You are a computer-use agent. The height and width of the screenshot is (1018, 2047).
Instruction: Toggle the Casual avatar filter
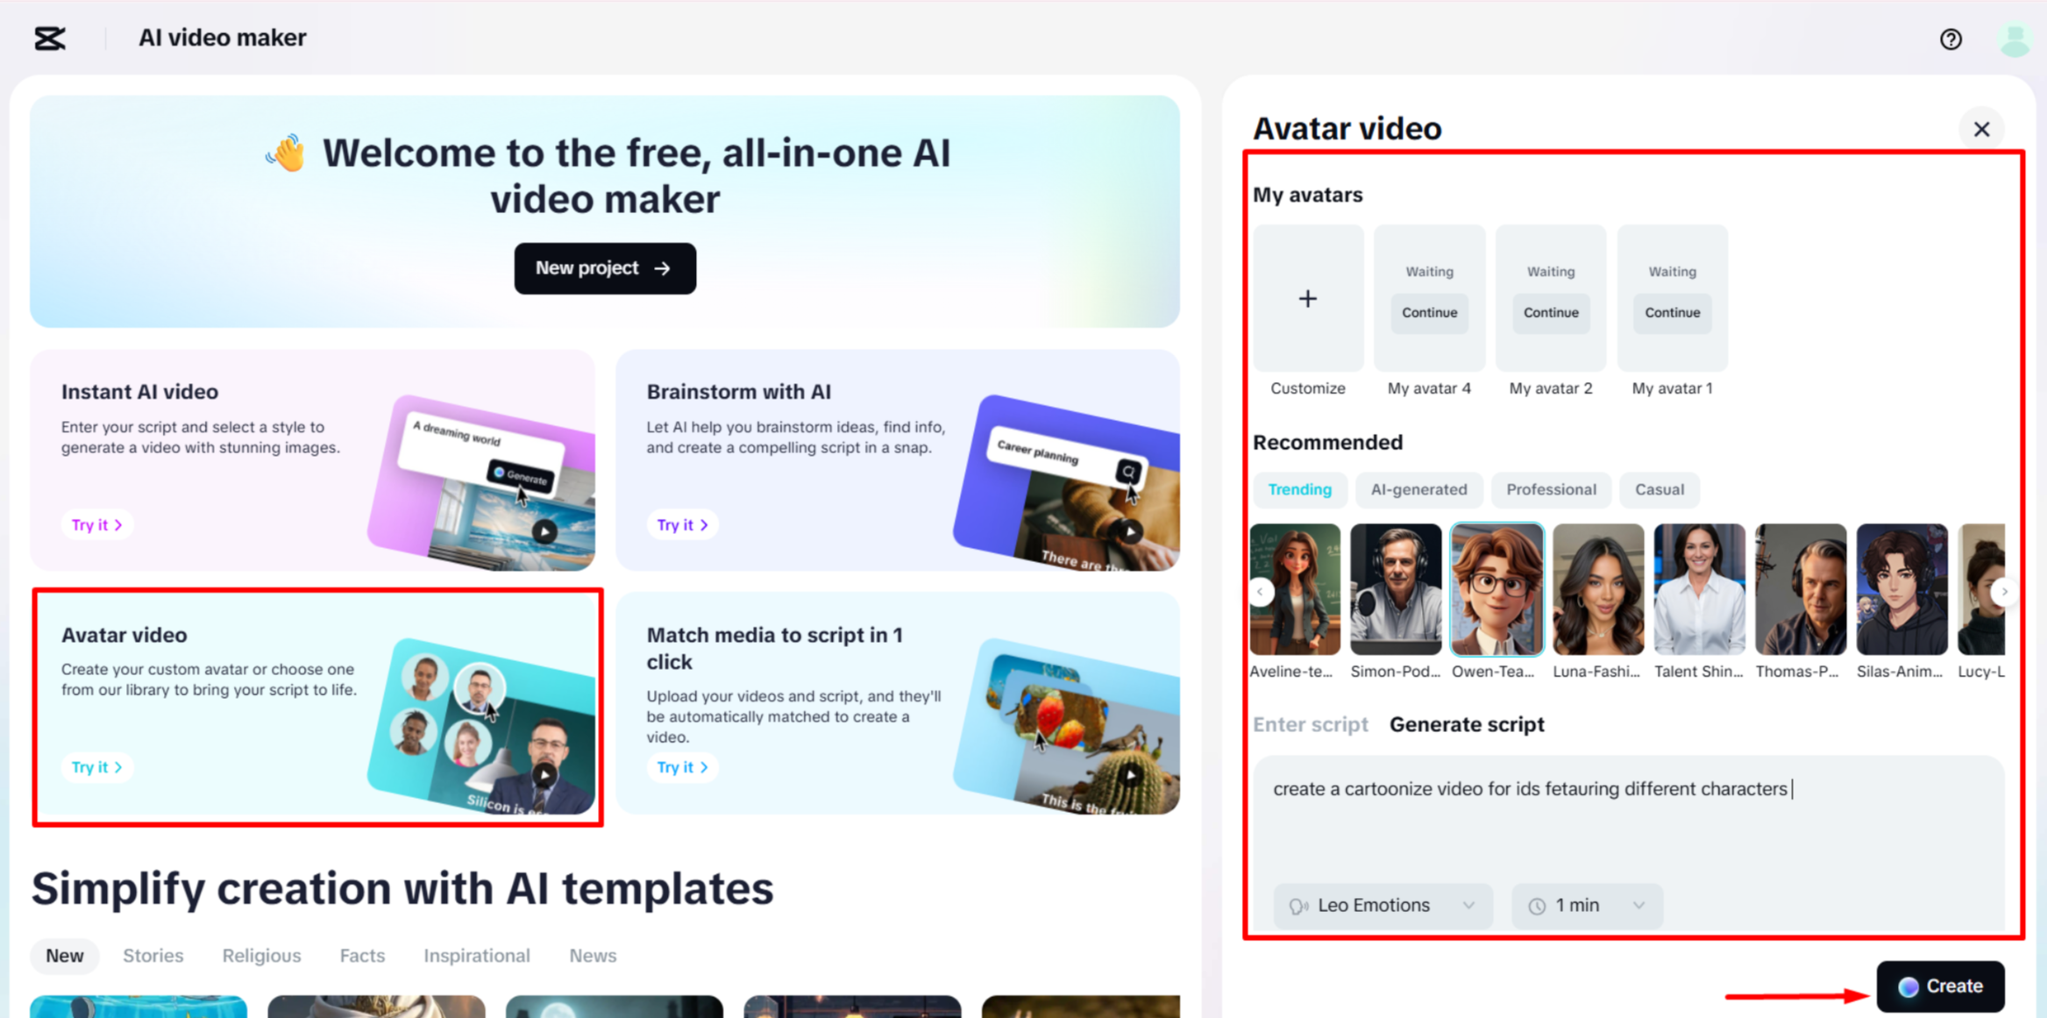click(1659, 489)
